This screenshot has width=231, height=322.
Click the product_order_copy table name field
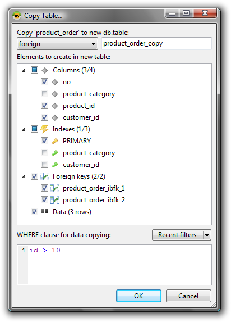coord(157,43)
